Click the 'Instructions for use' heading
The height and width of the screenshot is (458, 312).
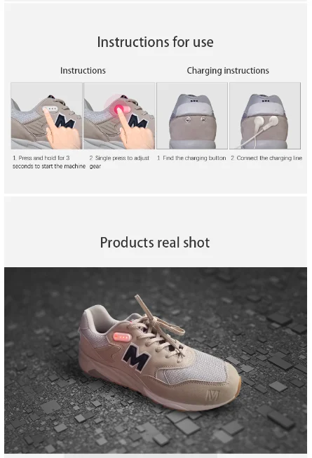pos(155,42)
